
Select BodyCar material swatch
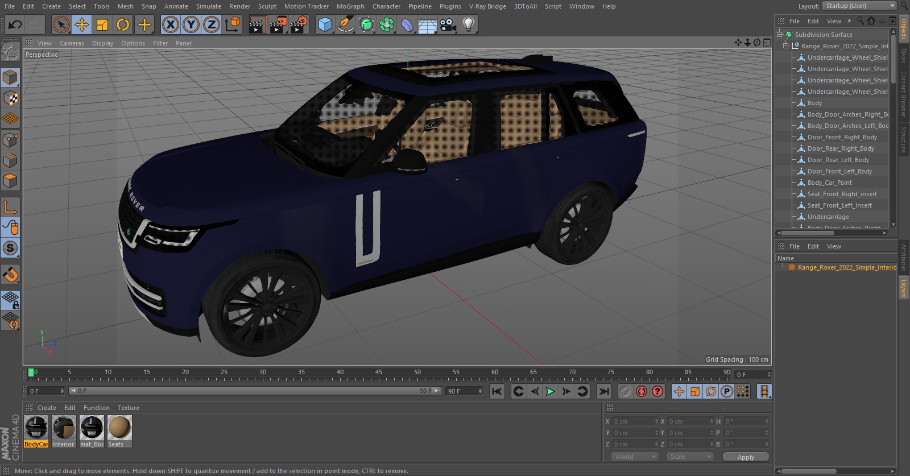tap(36, 431)
